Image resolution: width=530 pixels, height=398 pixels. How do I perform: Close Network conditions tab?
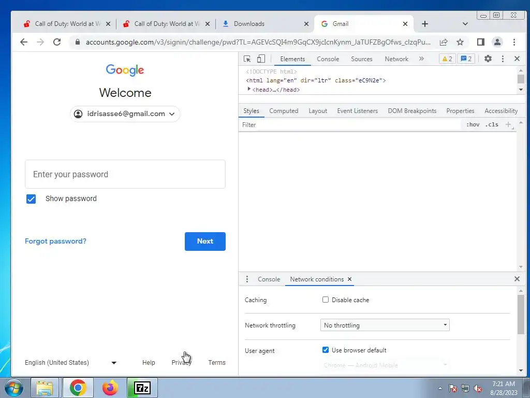coord(349,279)
